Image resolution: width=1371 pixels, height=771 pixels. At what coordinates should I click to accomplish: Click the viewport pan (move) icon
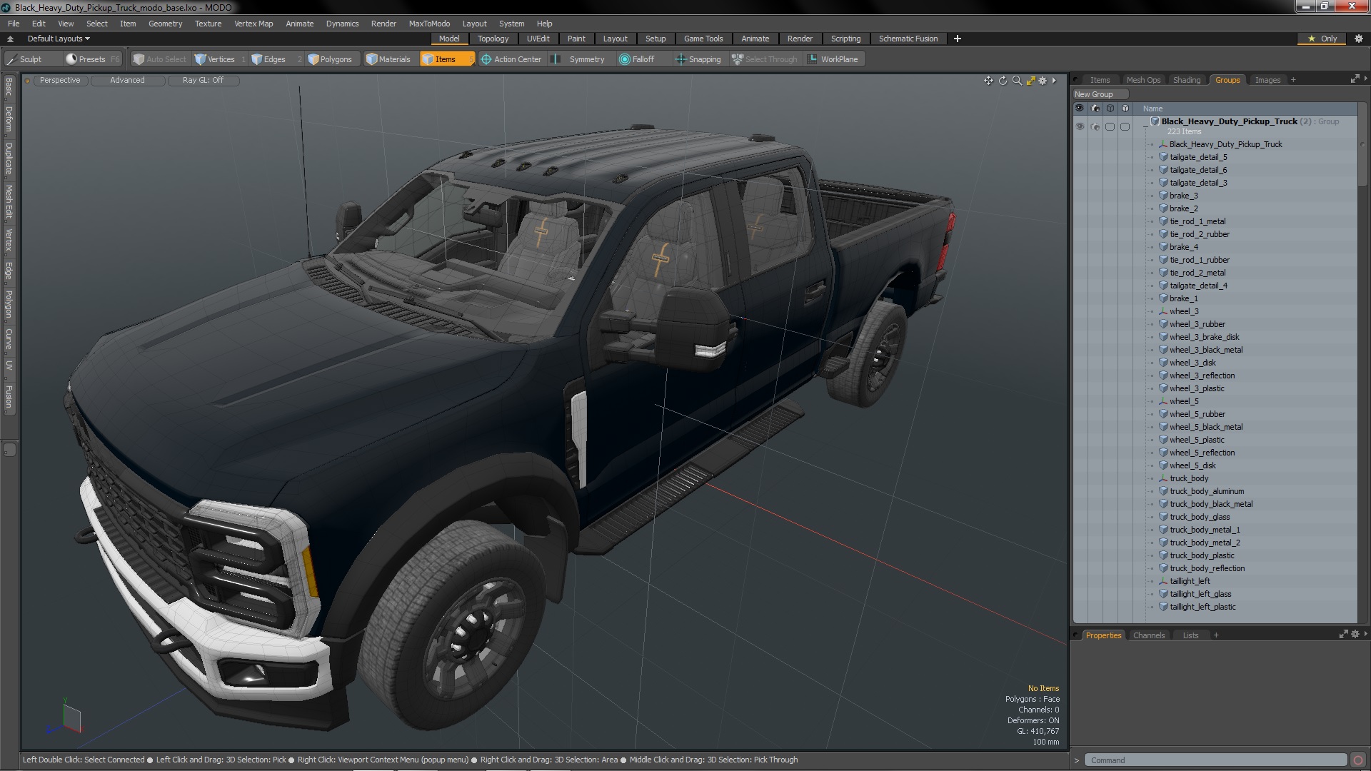coord(988,81)
